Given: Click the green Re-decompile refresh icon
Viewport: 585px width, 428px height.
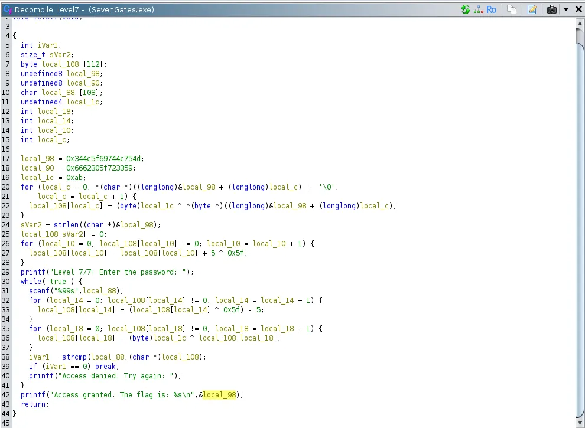Looking at the screenshot, I should (466, 9).
